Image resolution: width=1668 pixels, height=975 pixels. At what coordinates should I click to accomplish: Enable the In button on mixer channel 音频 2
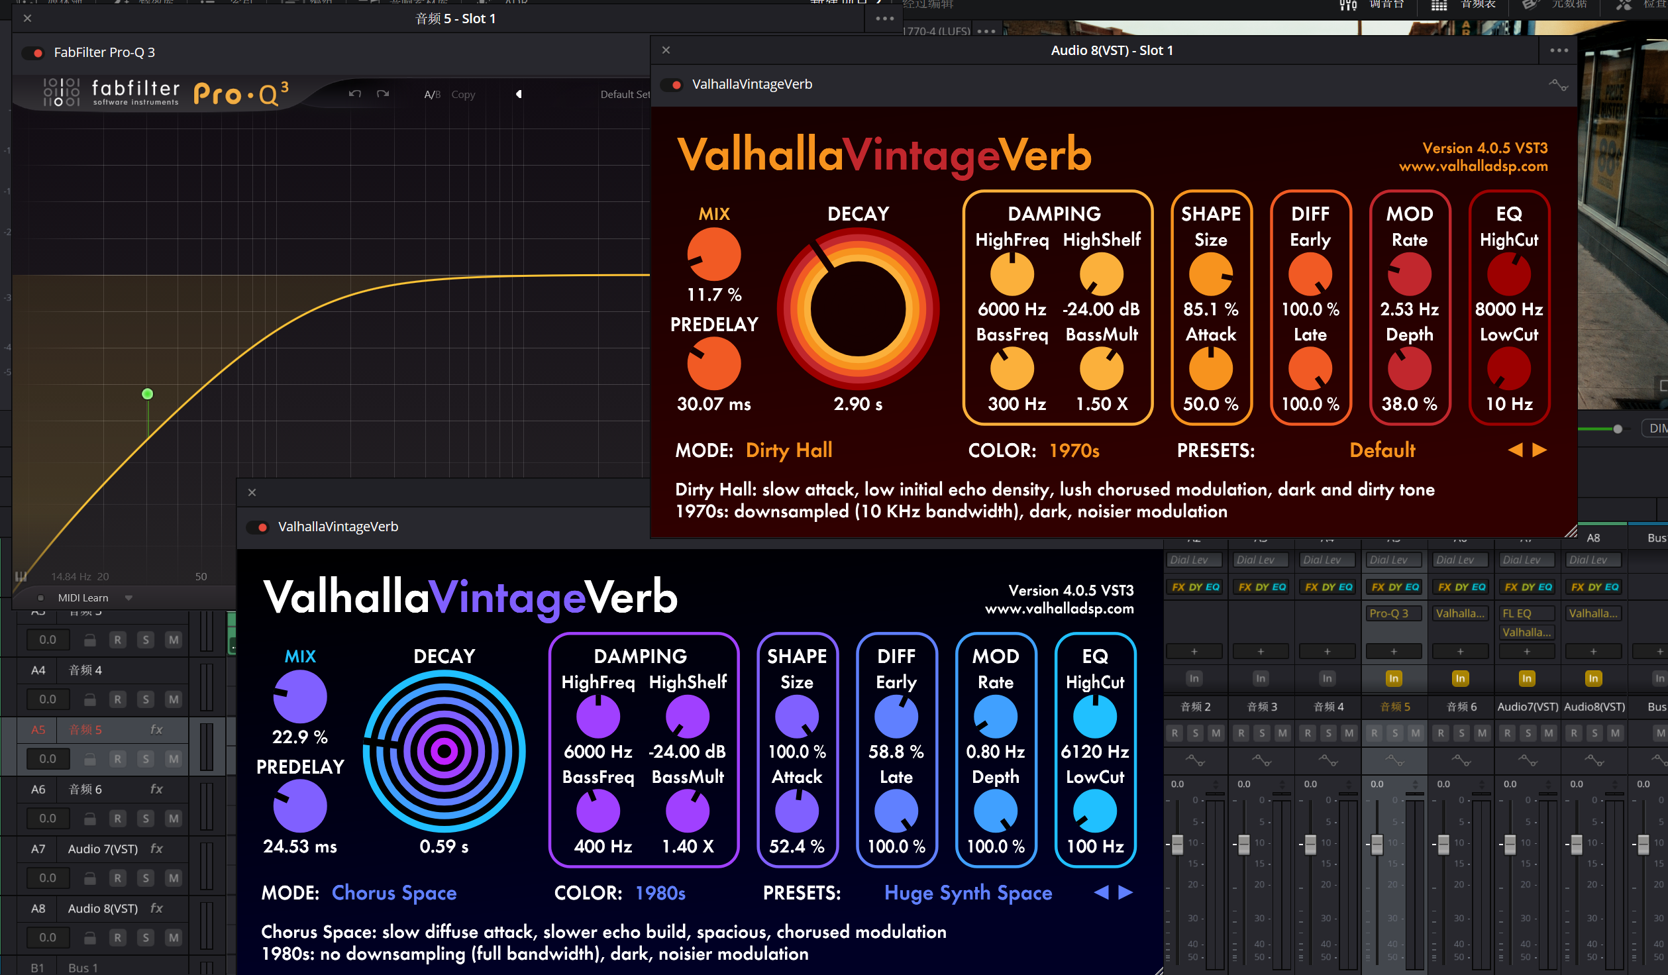(1194, 679)
